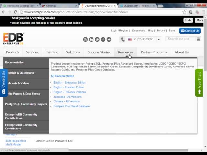Open the Products menu
The height and width of the screenshot is (155, 207).
tap(13, 52)
